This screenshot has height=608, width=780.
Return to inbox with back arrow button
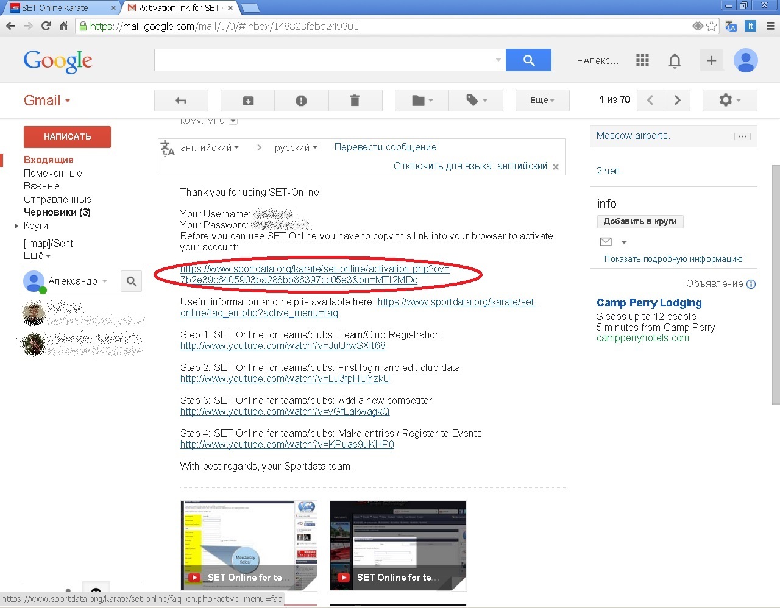181,101
